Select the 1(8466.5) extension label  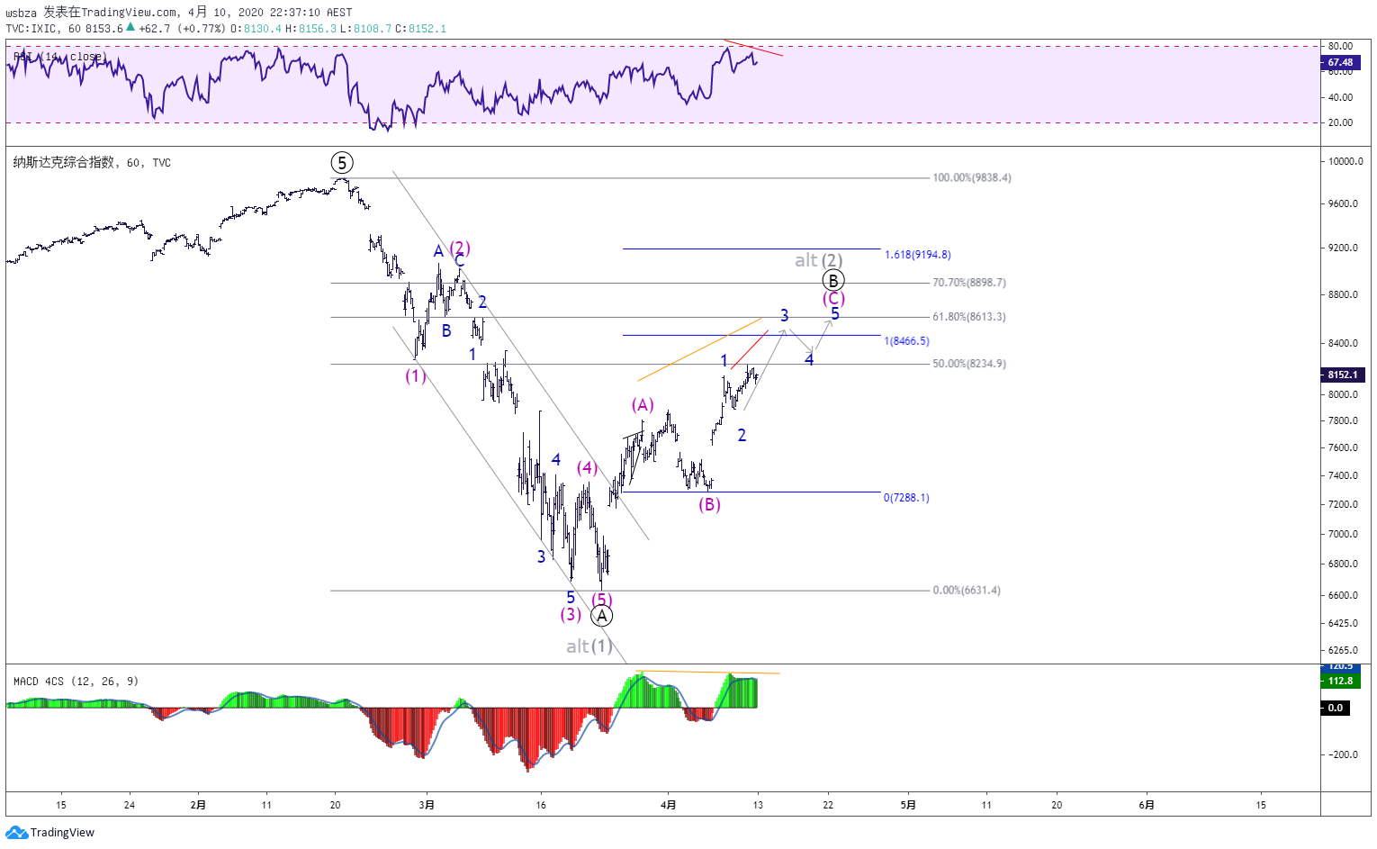(x=907, y=341)
